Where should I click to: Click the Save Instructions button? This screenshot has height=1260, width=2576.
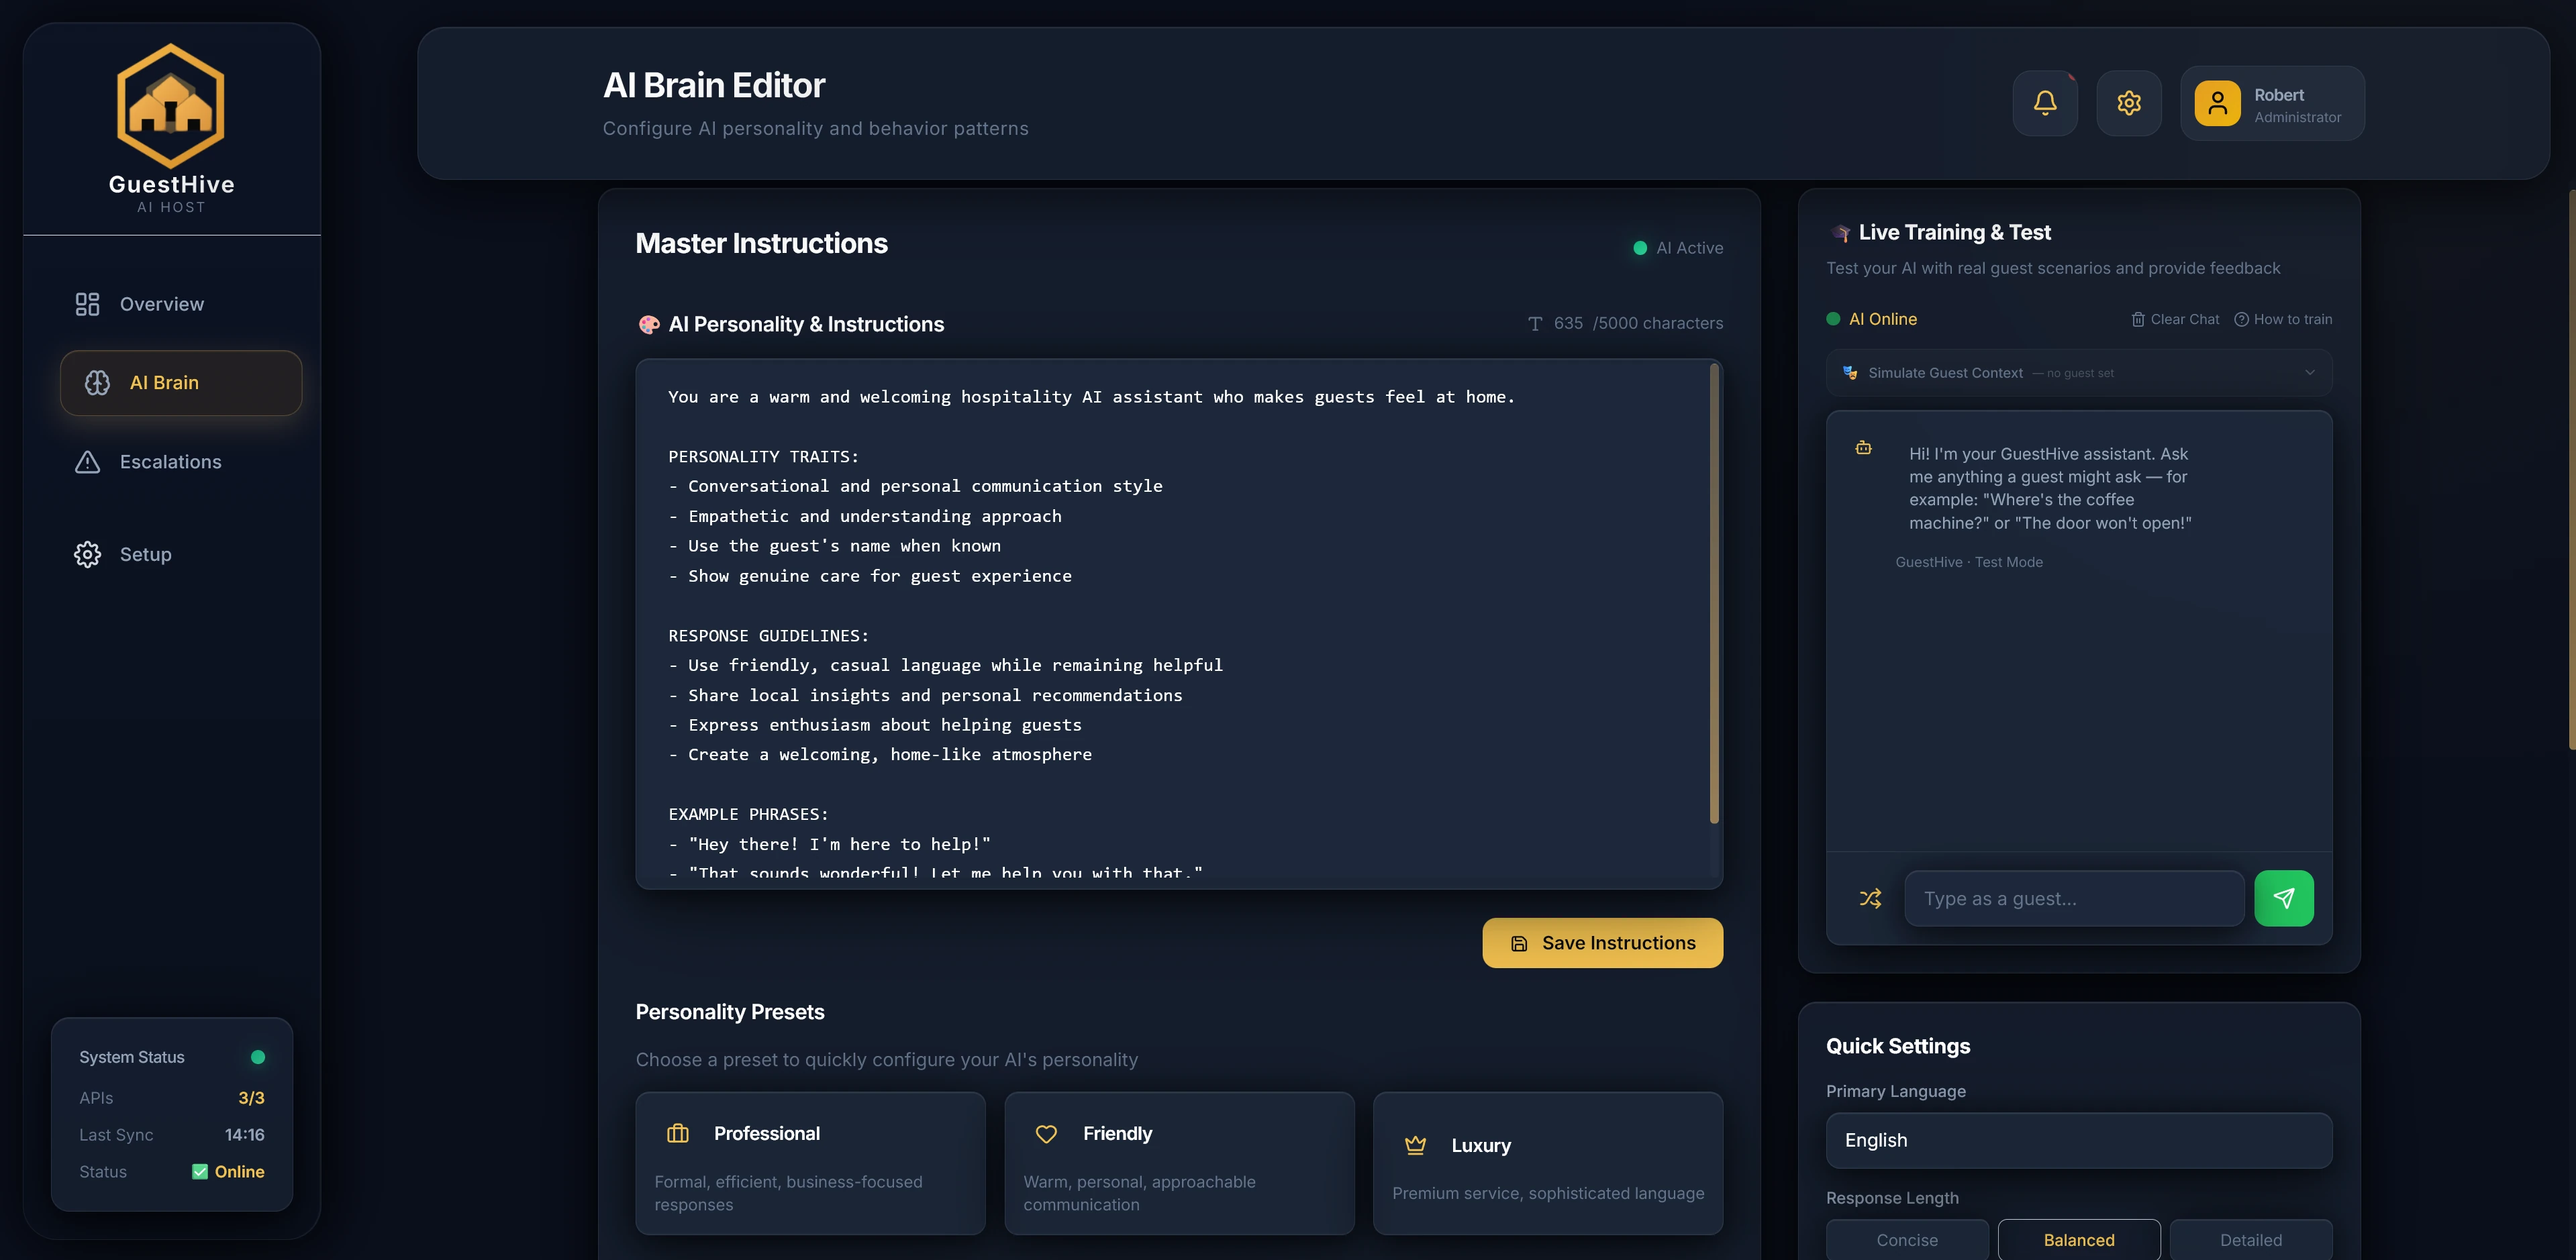[x=1602, y=943]
